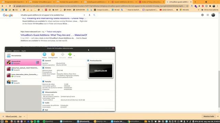Viewport: 220px width, 123px height.
Task: Click the General section header
Action: [x=48, y=61]
